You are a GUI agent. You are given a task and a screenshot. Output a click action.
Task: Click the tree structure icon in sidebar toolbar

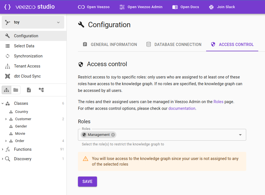[x=41, y=90]
